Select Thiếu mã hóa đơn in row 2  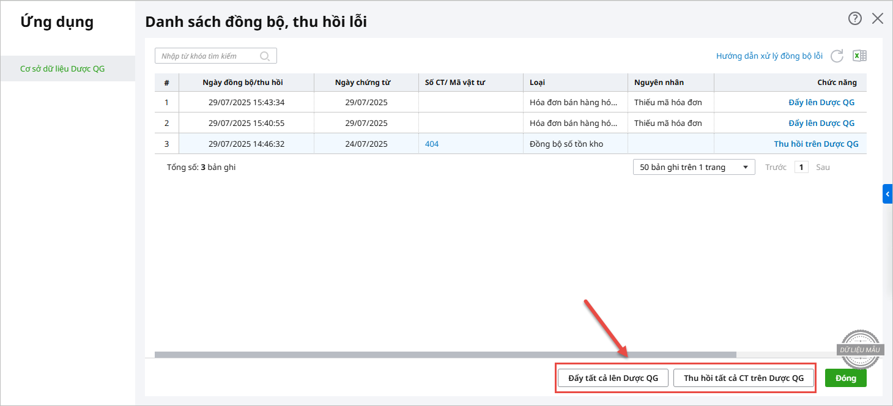(x=671, y=123)
